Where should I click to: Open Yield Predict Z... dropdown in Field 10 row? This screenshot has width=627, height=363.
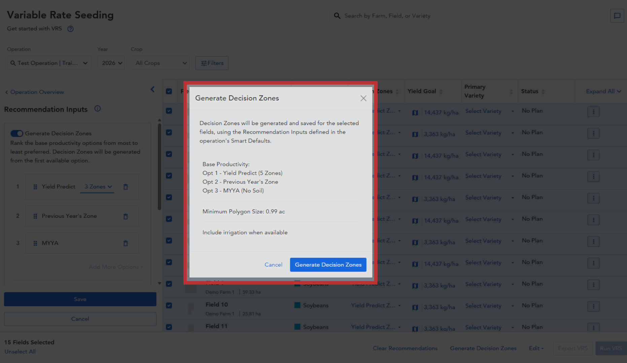point(376,306)
